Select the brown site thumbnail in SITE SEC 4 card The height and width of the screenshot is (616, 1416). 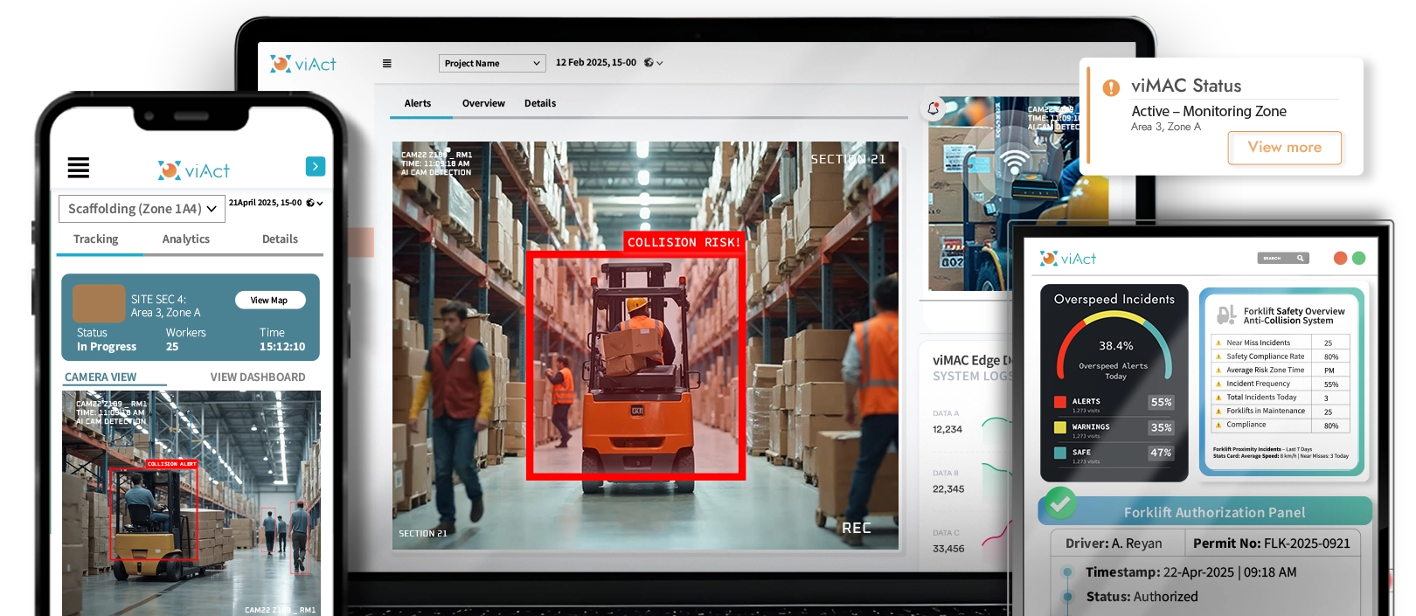pos(99,303)
